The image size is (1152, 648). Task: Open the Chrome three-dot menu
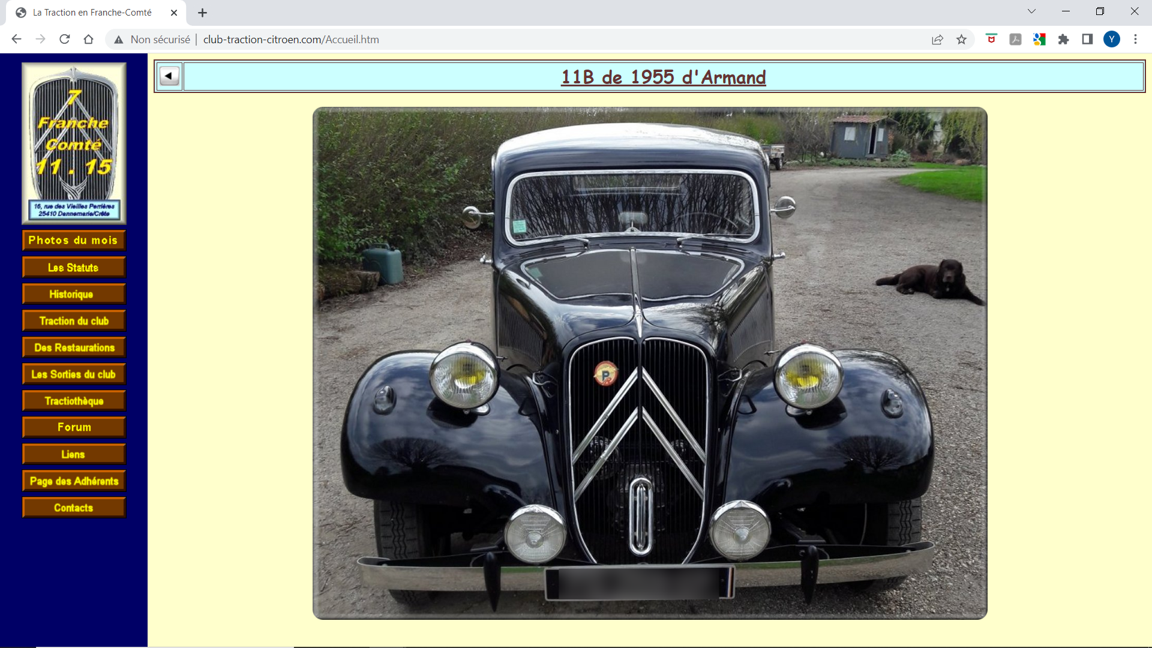[x=1135, y=40]
